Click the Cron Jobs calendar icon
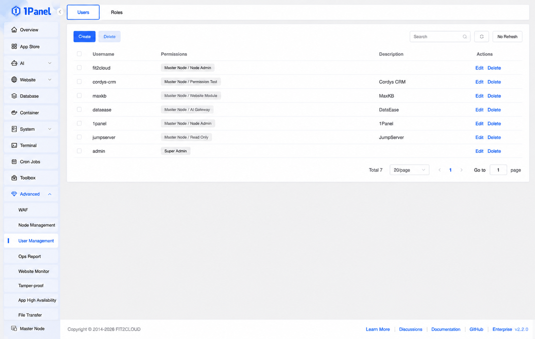This screenshot has height=339, width=535. [x=14, y=162]
